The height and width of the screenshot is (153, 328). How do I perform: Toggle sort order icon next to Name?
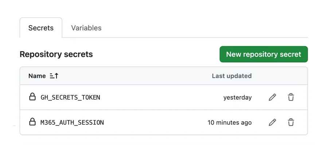54,76
